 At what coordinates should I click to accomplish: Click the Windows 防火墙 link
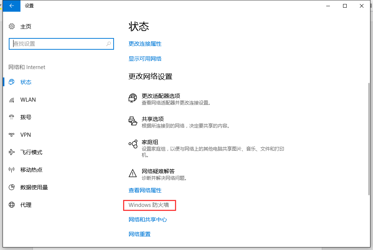click(x=149, y=205)
